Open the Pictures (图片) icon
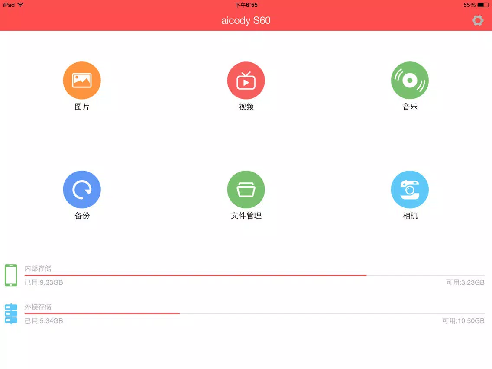The image size is (492, 369). coord(82,80)
